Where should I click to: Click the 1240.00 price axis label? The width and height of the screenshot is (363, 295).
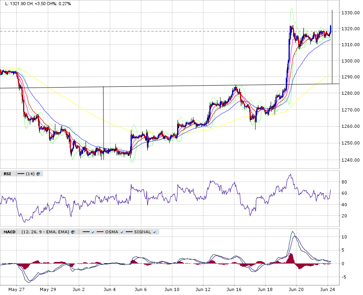coord(351,160)
